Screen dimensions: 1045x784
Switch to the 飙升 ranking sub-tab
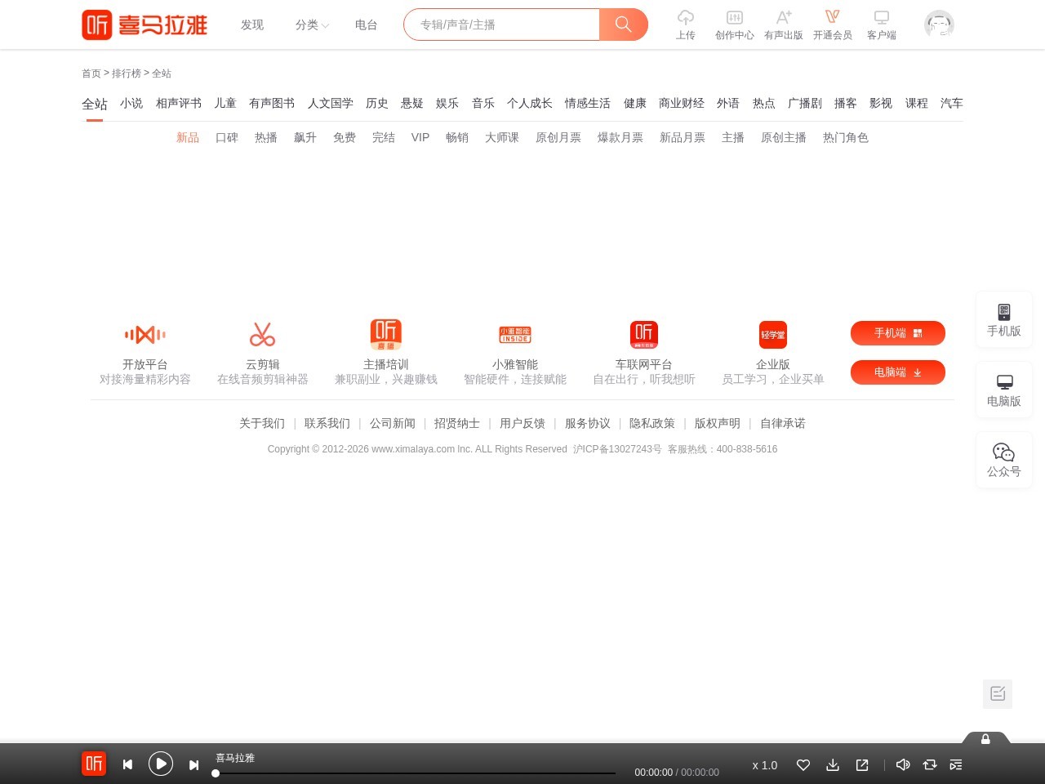point(305,137)
